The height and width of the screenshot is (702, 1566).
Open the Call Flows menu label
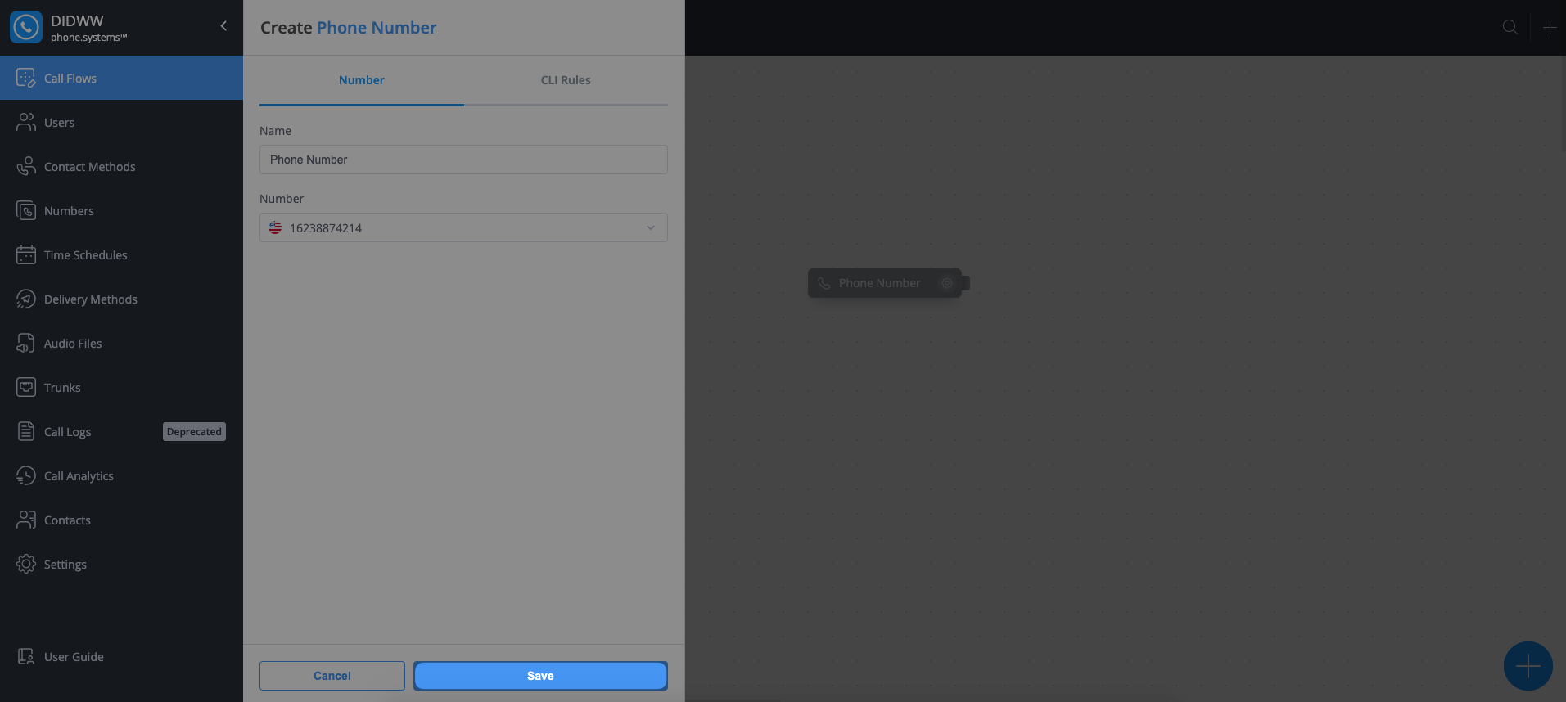click(70, 79)
